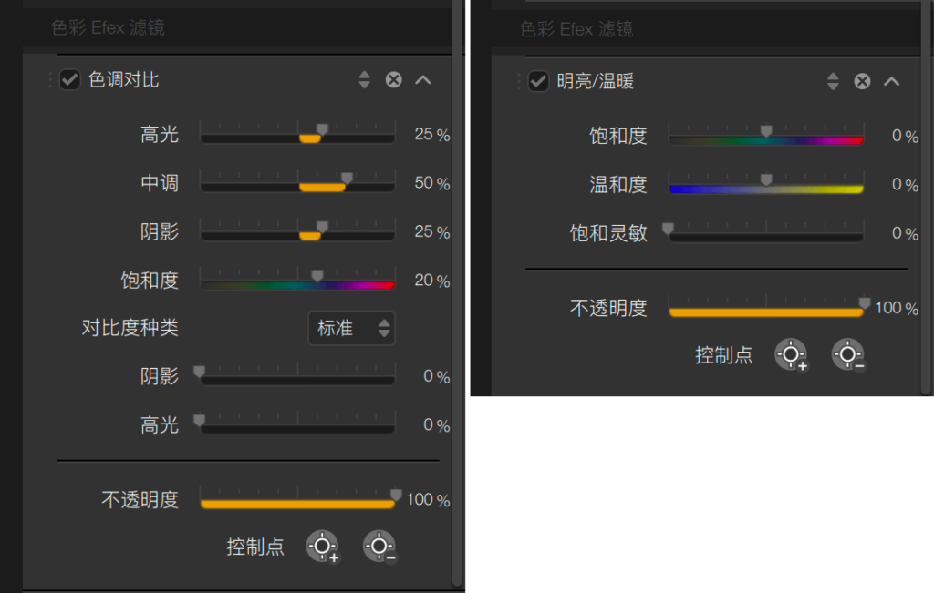Click the left panel vertical scrollbar
This screenshot has width=934, height=593.
pyautogui.click(x=458, y=273)
